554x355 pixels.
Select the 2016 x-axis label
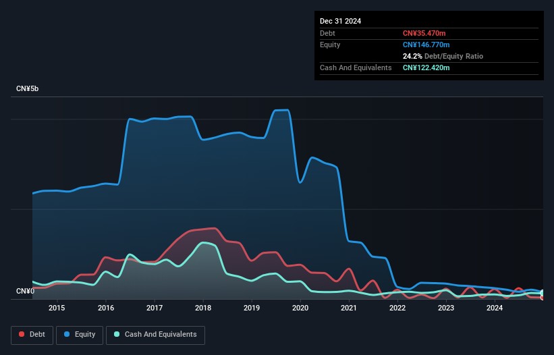[x=106, y=308]
